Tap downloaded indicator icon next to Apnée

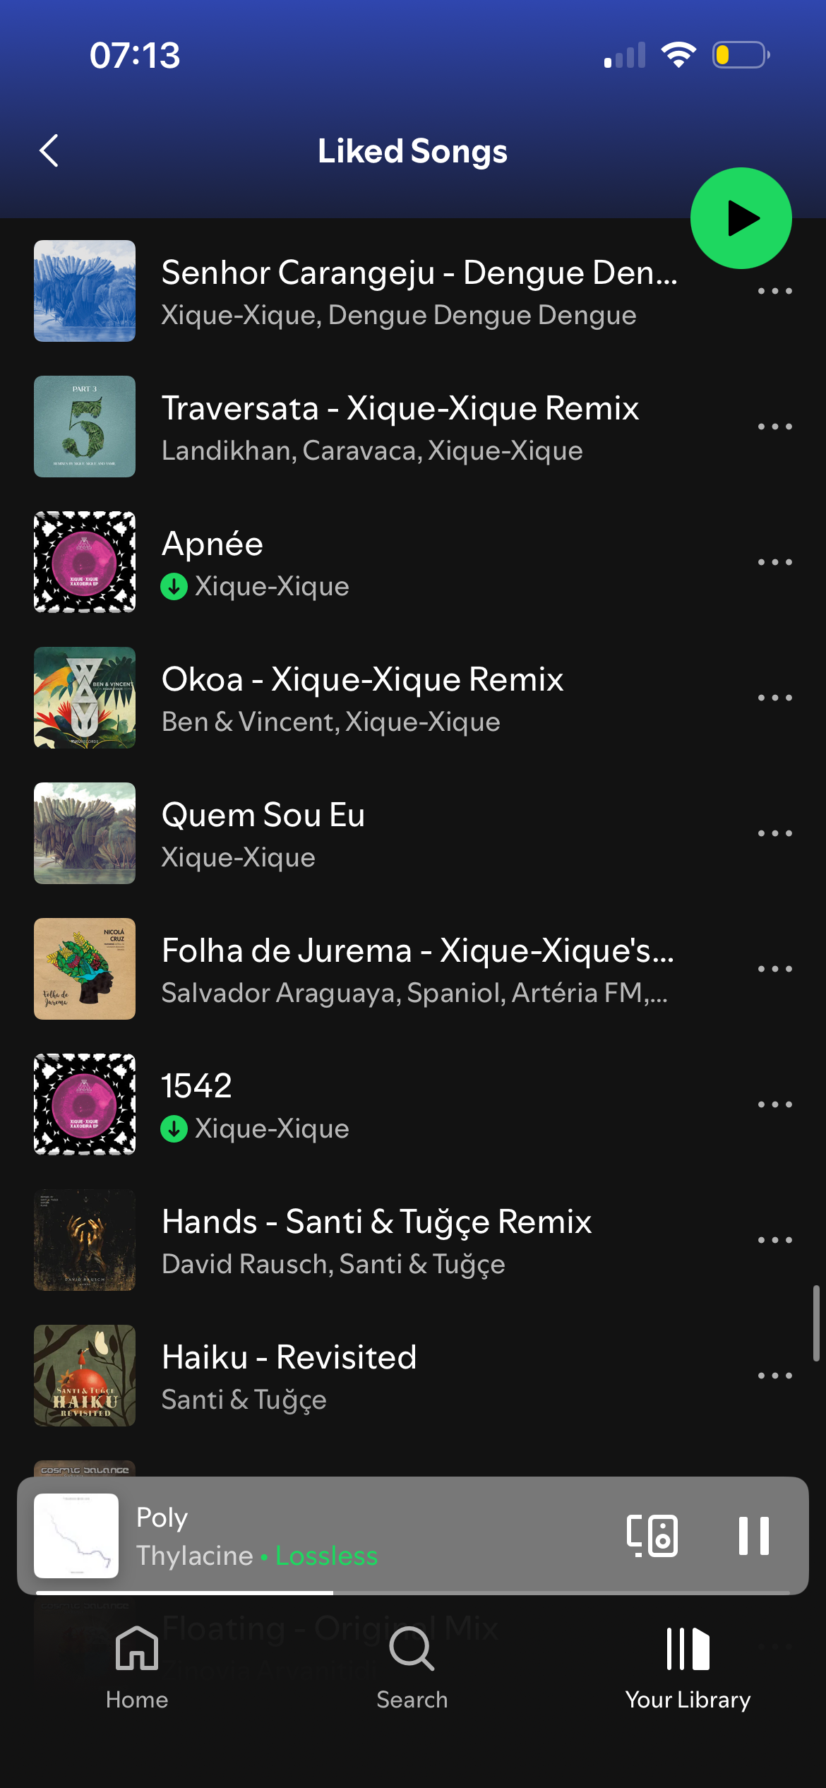point(174,586)
